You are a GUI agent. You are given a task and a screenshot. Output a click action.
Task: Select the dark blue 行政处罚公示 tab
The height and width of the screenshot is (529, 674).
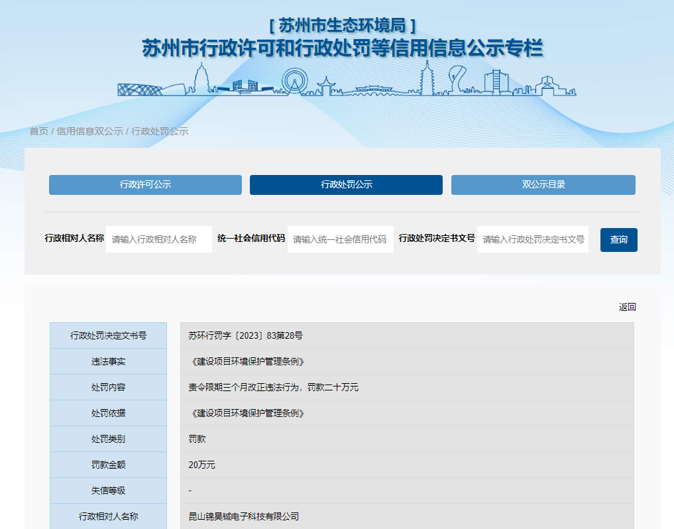(x=346, y=185)
